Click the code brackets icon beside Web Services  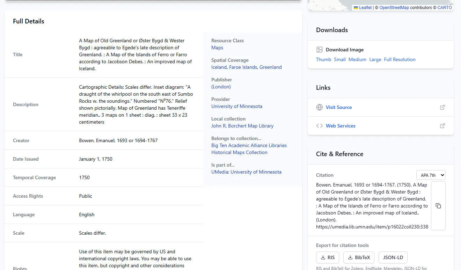[x=319, y=126]
